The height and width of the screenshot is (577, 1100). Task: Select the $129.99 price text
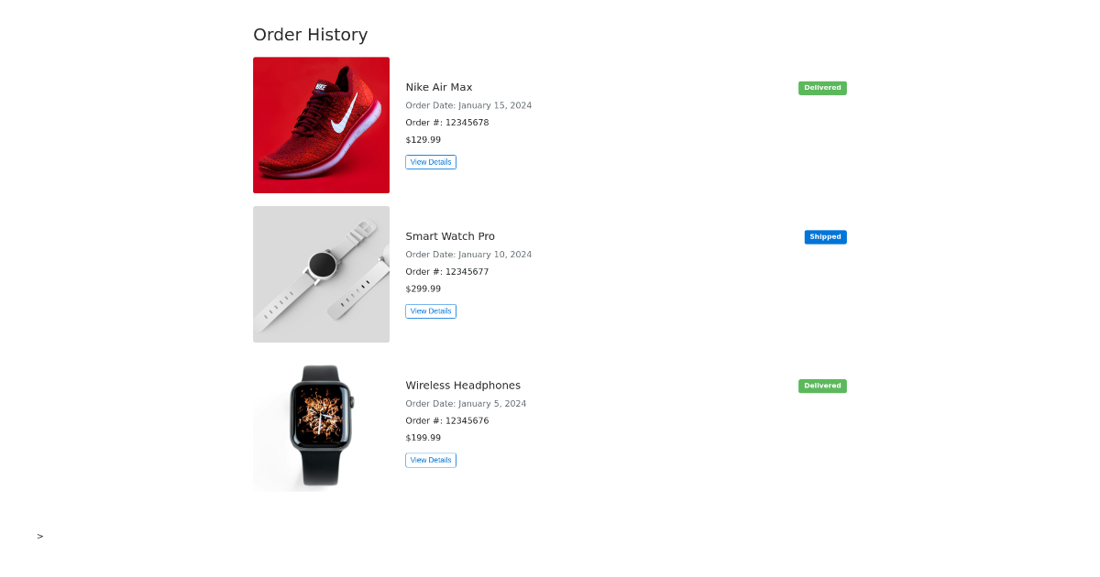(423, 139)
